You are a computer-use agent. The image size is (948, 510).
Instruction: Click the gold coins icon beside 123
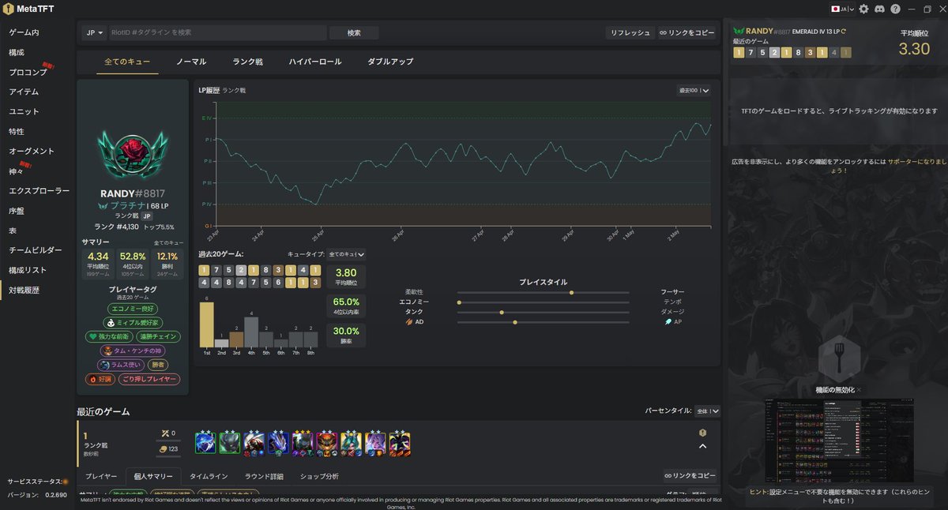(164, 449)
